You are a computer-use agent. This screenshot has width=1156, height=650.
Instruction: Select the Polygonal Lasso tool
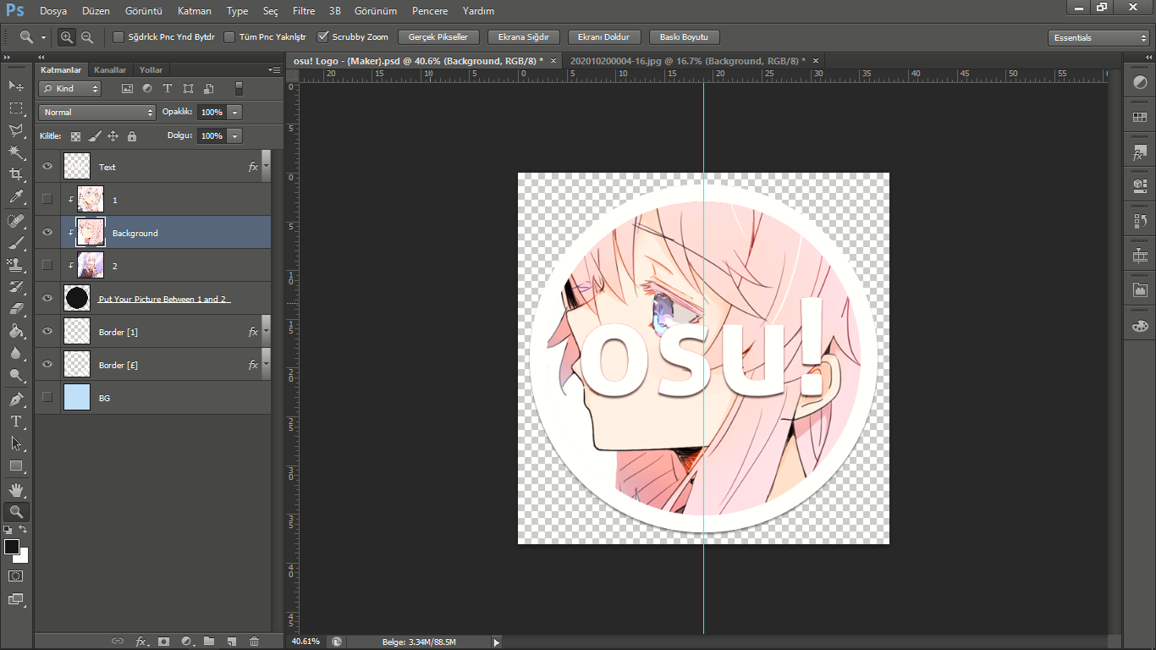click(x=16, y=130)
